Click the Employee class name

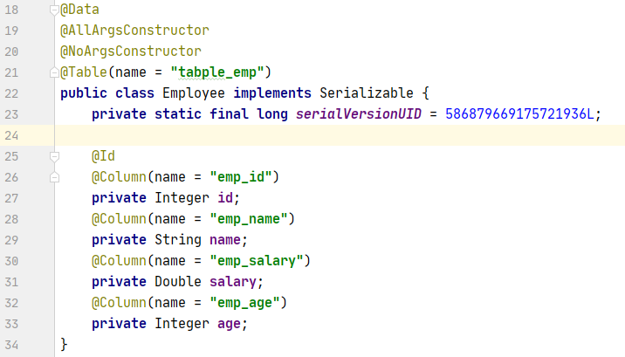pyautogui.click(x=193, y=93)
